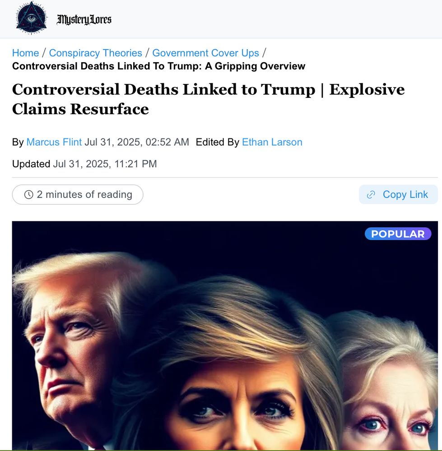Click the "Updated" label text
The image size is (442, 451).
pyautogui.click(x=31, y=164)
